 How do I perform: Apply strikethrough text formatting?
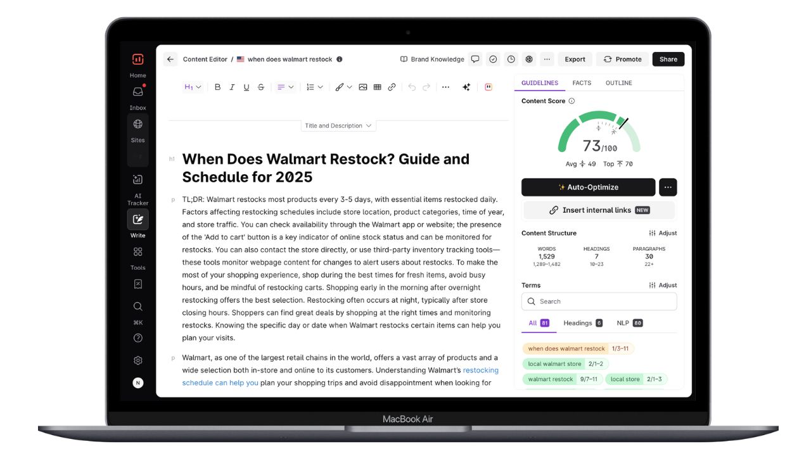click(x=260, y=87)
